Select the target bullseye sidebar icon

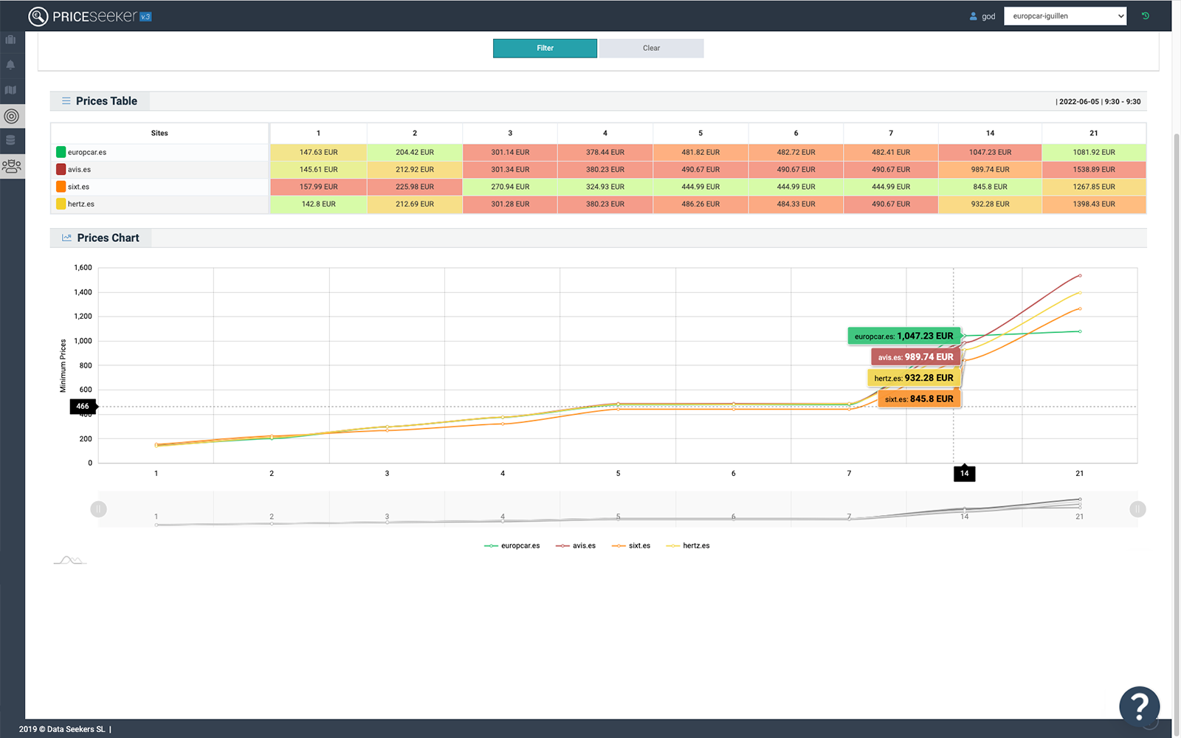pyautogui.click(x=11, y=116)
